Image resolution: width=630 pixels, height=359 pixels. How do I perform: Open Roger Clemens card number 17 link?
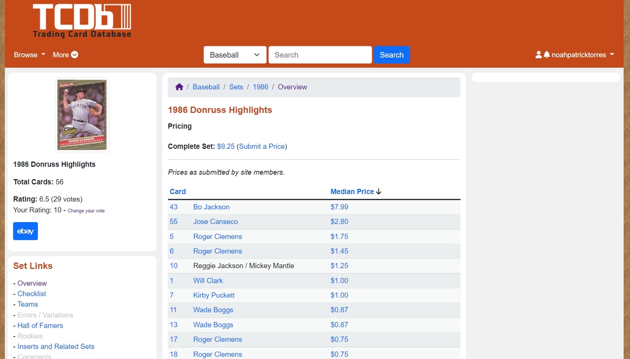tap(218, 339)
